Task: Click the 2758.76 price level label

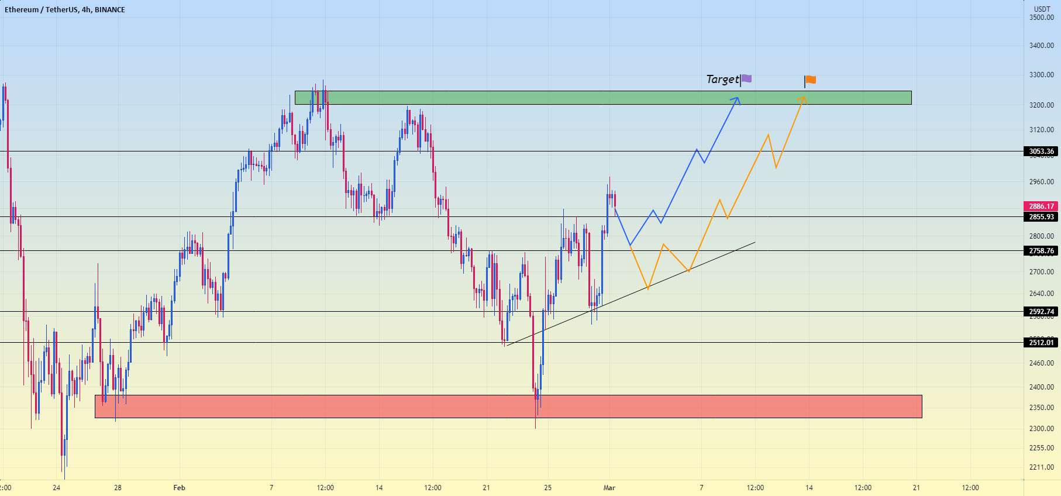Action: (x=1042, y=251)
